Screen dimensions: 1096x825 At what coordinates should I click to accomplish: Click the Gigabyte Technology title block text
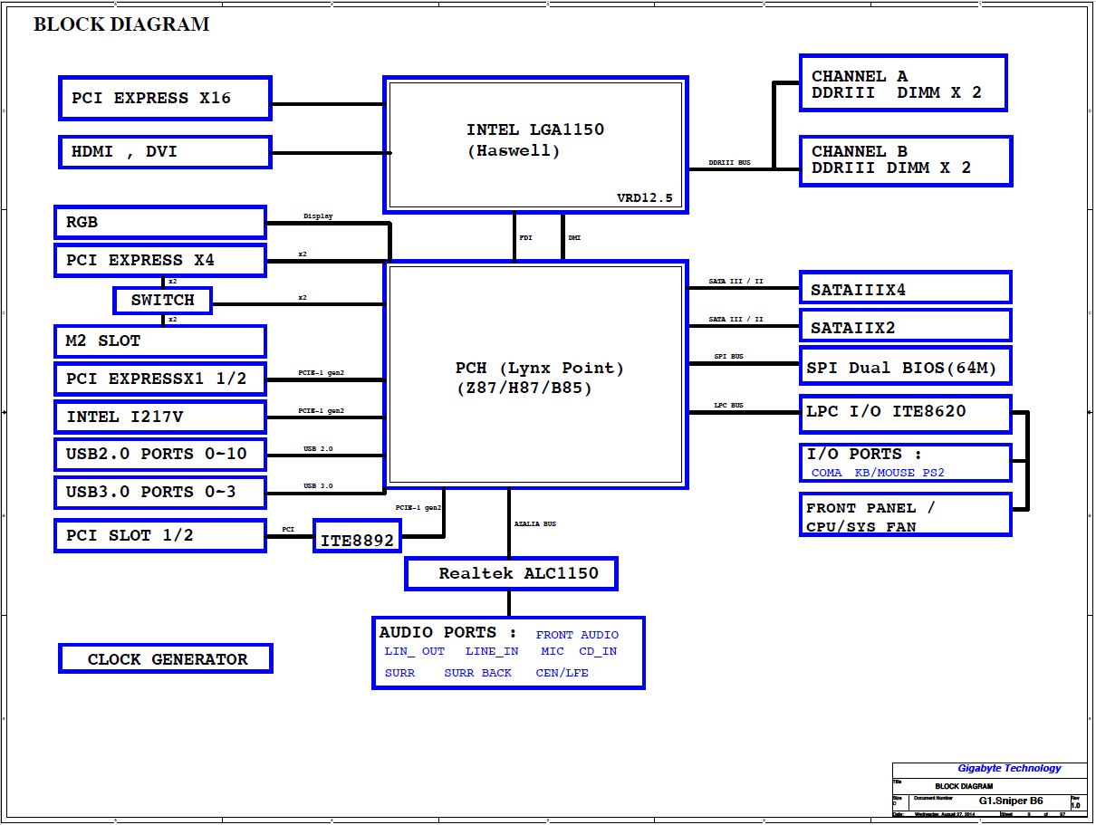click(x=1009, y=769)
